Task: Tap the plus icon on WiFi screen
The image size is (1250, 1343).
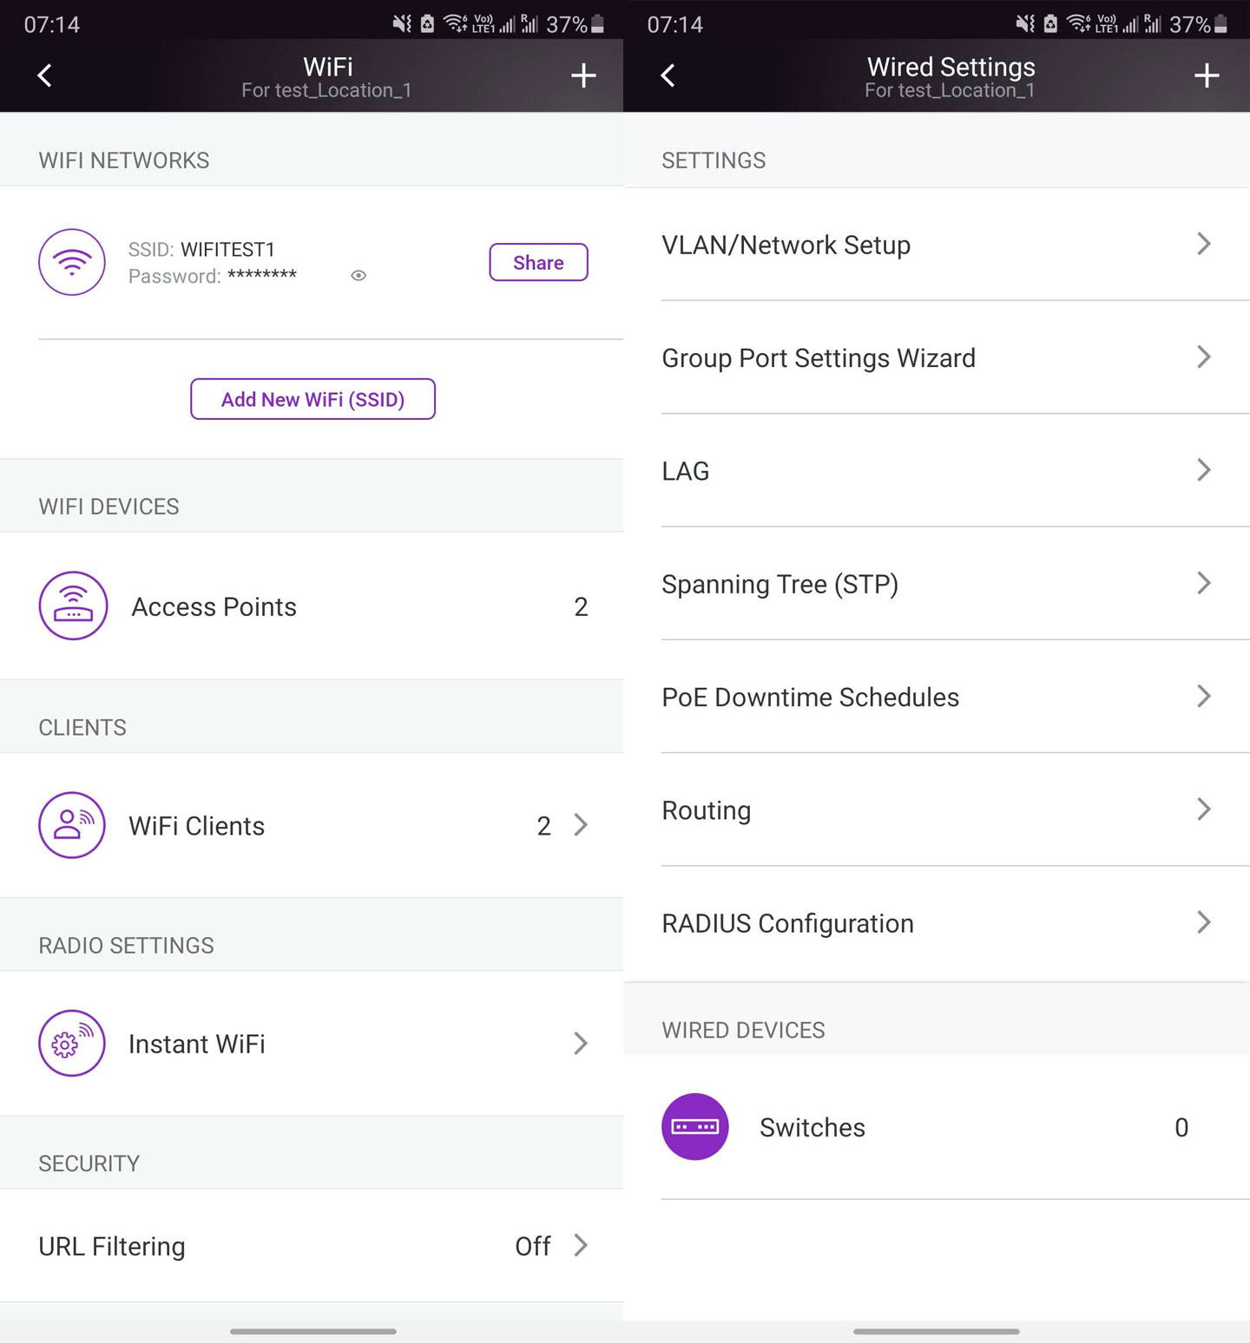Action: [583, 75]
